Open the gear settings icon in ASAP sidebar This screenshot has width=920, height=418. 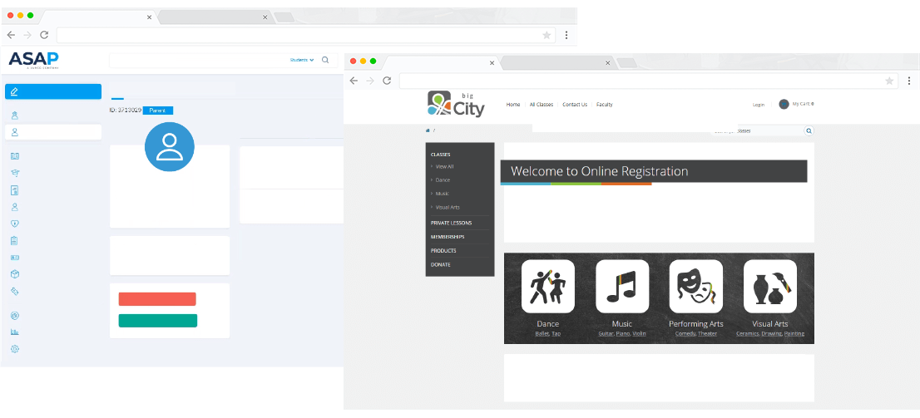[x=15, y=349]
